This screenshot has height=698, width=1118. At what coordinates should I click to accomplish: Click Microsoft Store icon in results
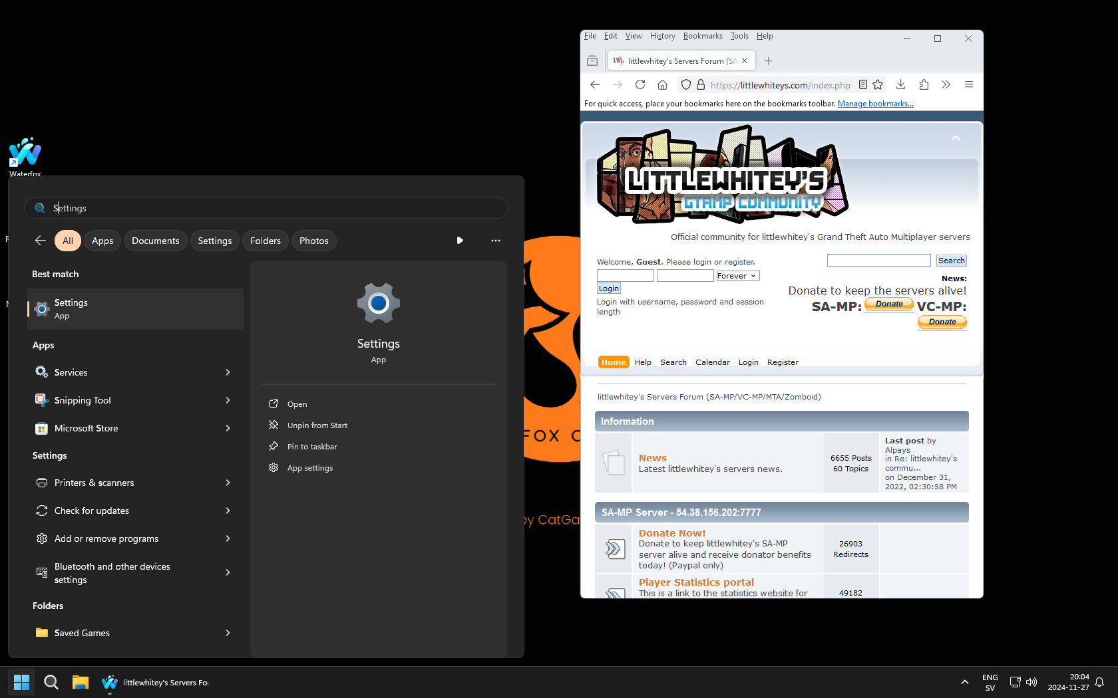[x=41, y=428]
